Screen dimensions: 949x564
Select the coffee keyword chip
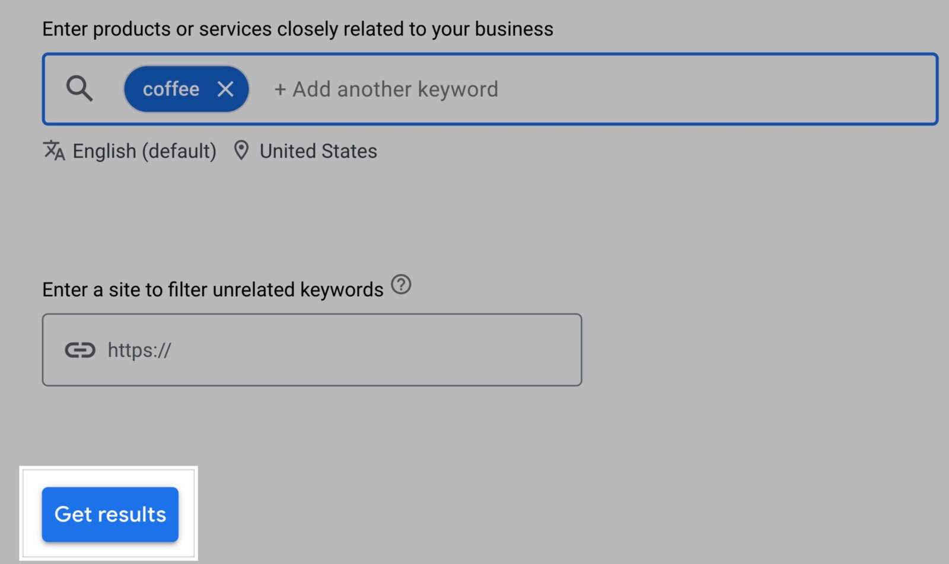click(172, 89)
